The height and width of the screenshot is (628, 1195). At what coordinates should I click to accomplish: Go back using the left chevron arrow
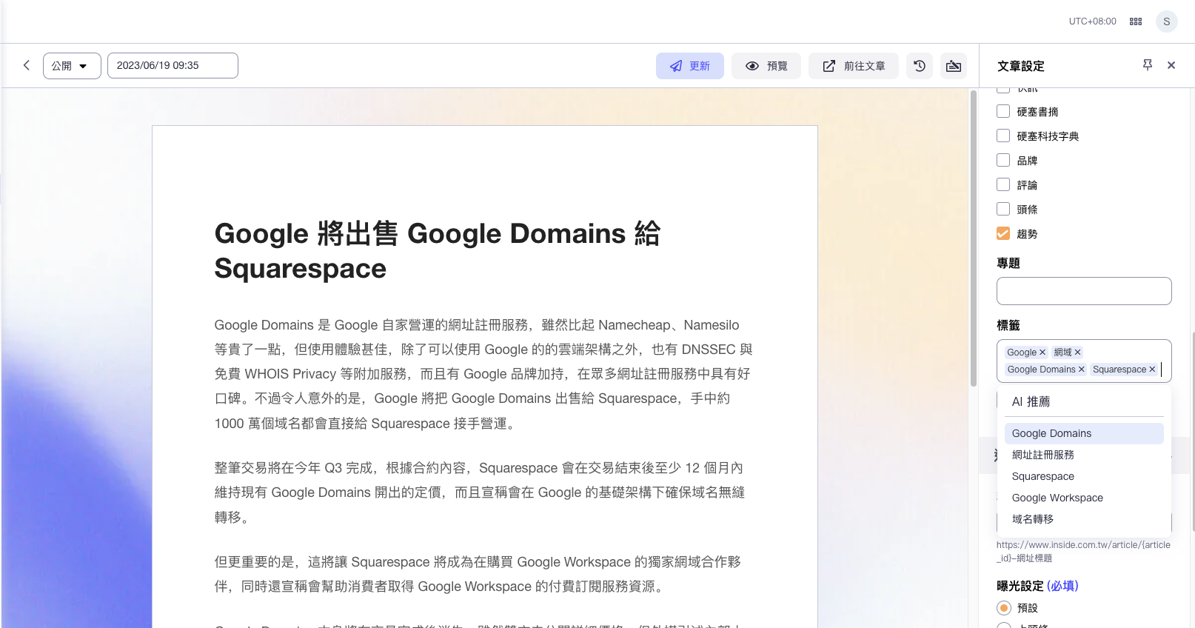click(27, 65)
